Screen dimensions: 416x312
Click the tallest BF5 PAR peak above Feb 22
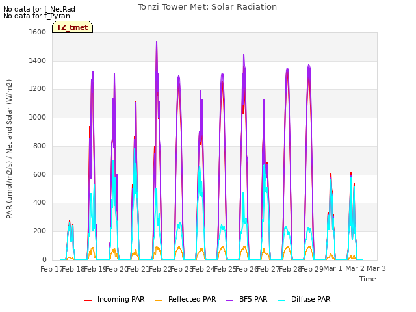[157, 42]
